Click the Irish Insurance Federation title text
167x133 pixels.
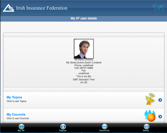[x=42, y=8]
